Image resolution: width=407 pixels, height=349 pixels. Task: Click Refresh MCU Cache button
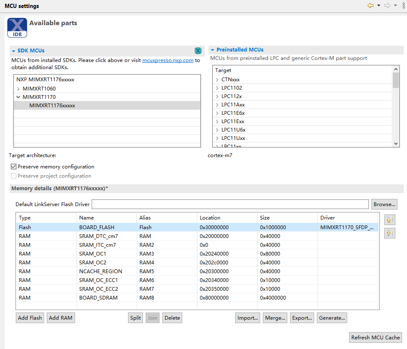(375, 338)
